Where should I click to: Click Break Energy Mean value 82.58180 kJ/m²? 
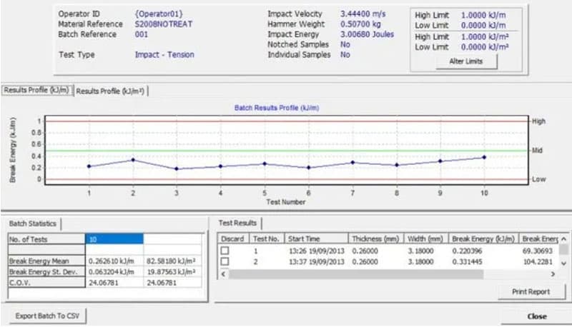point(171,261)
